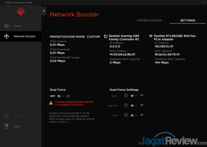This screenshot has width=207, height=147.
Task: Switch to the PRIORITIZATION tab
Action: click(149, 21)
